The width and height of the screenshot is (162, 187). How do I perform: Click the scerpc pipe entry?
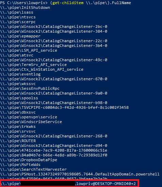(x=18, y=22)
